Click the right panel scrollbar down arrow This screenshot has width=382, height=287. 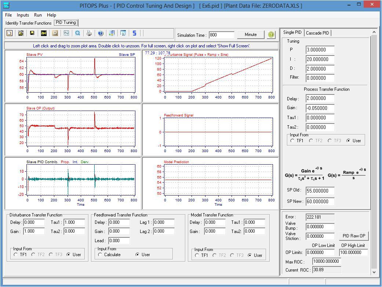pos(374,272)
